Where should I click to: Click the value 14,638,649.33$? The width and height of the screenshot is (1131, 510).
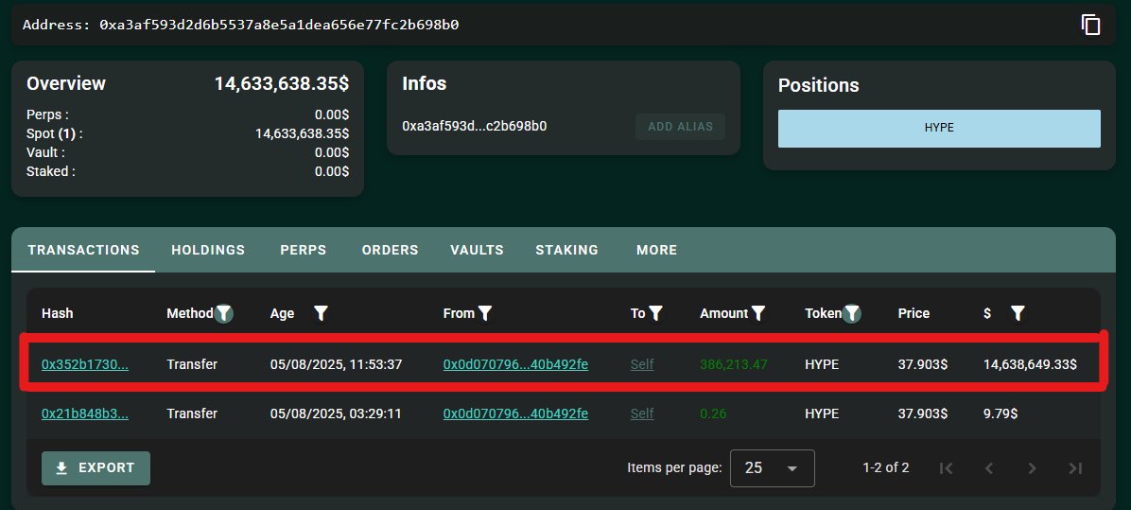point(1030,364)
